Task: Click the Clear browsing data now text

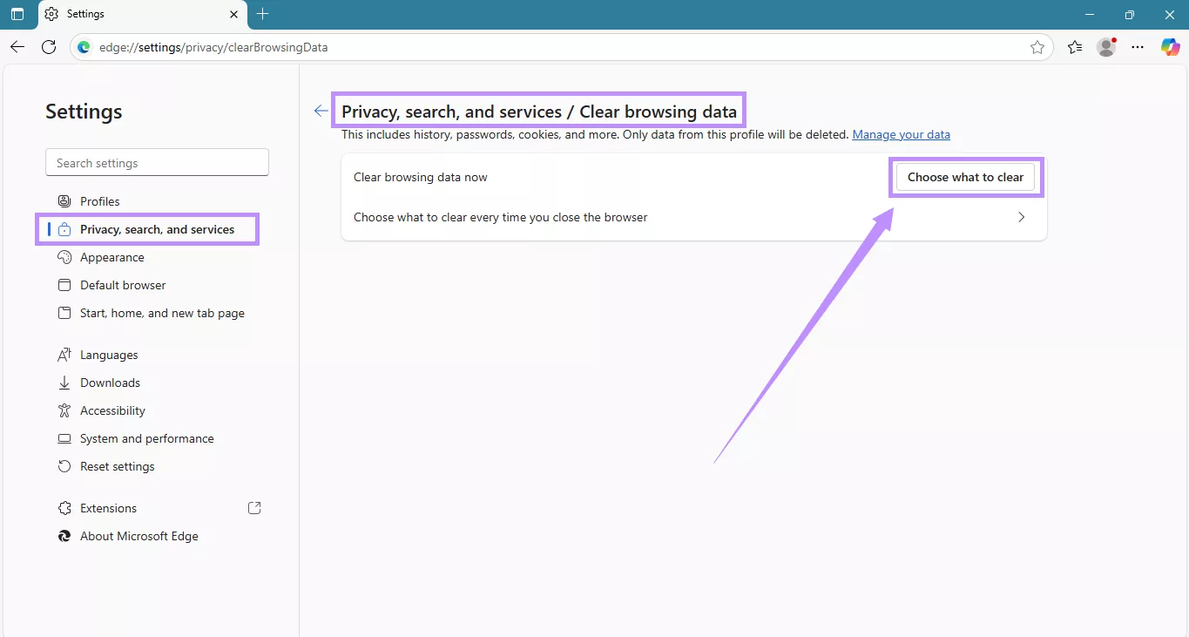Action: [x=421, y=177]
